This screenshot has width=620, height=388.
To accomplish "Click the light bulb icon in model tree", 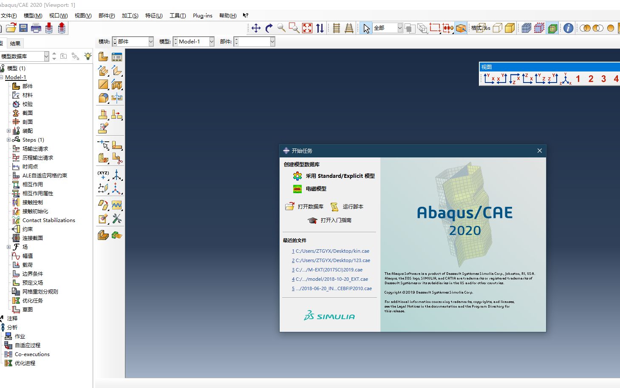I will click(x=88, y=56).
